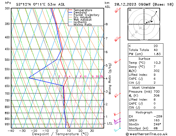Click the km ASL axis heading
The height and width of the screenshot is (136, 176).
coord(107,5)
